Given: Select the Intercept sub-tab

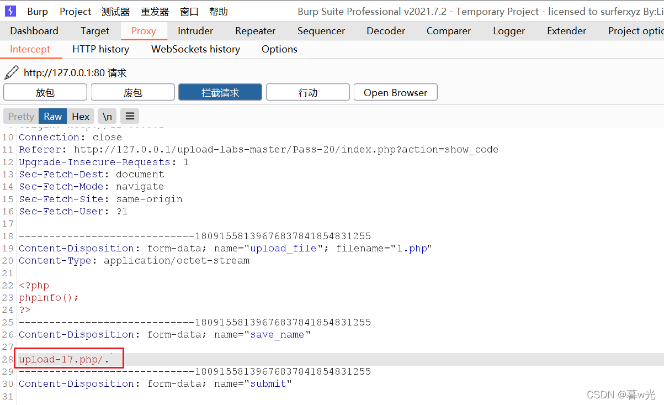Looking at the screenshot, I should pos(30,49).
